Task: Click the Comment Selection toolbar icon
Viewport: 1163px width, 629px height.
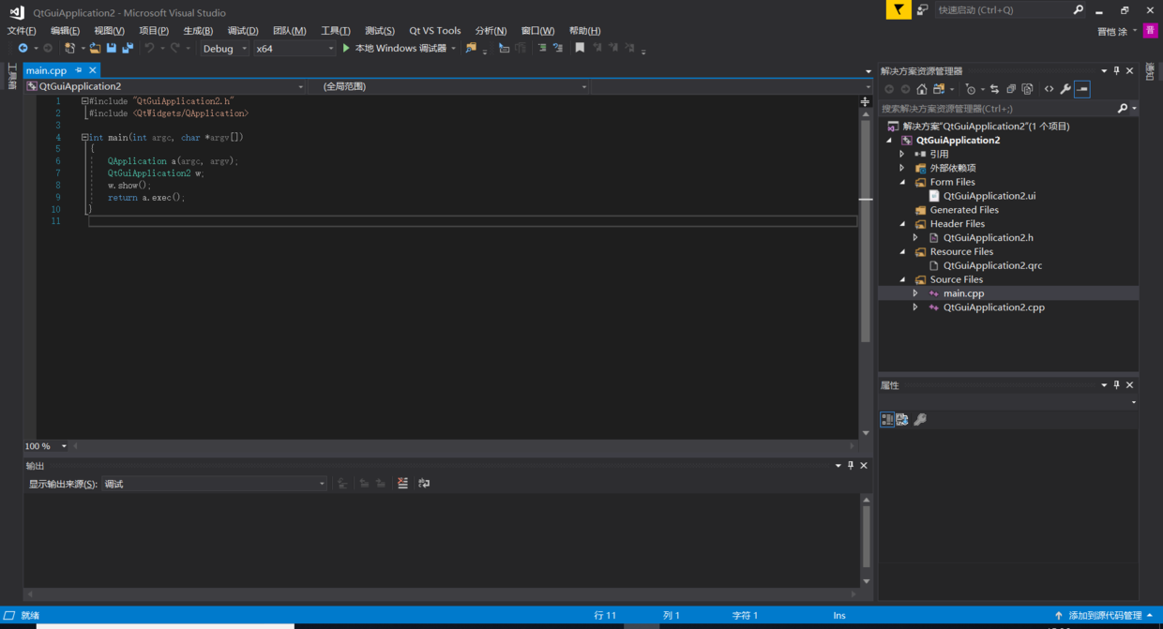Action: (x=542, y=48)
